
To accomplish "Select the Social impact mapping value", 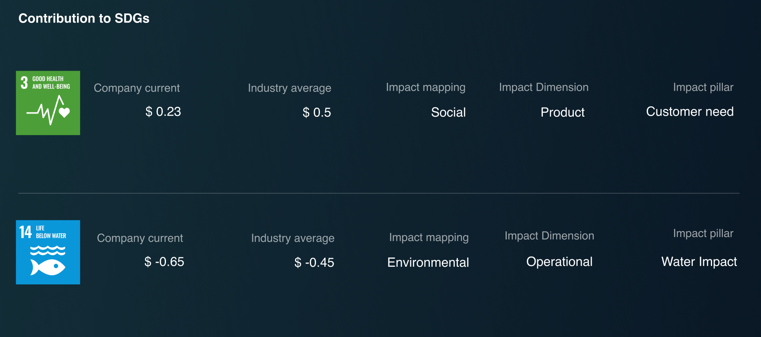I will 448,112.
